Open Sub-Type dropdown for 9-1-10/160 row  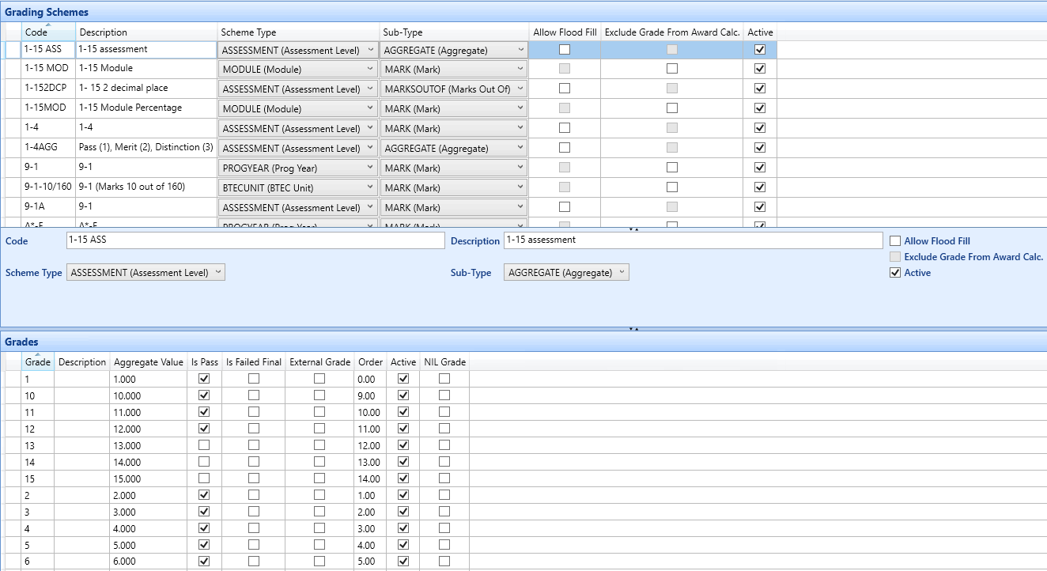click(453, 188)
